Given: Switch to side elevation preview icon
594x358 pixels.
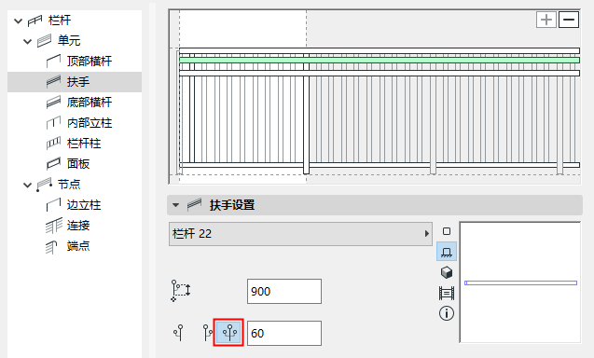Looking at the screenshot, I should pyautogui.click(x=447, y=252).
